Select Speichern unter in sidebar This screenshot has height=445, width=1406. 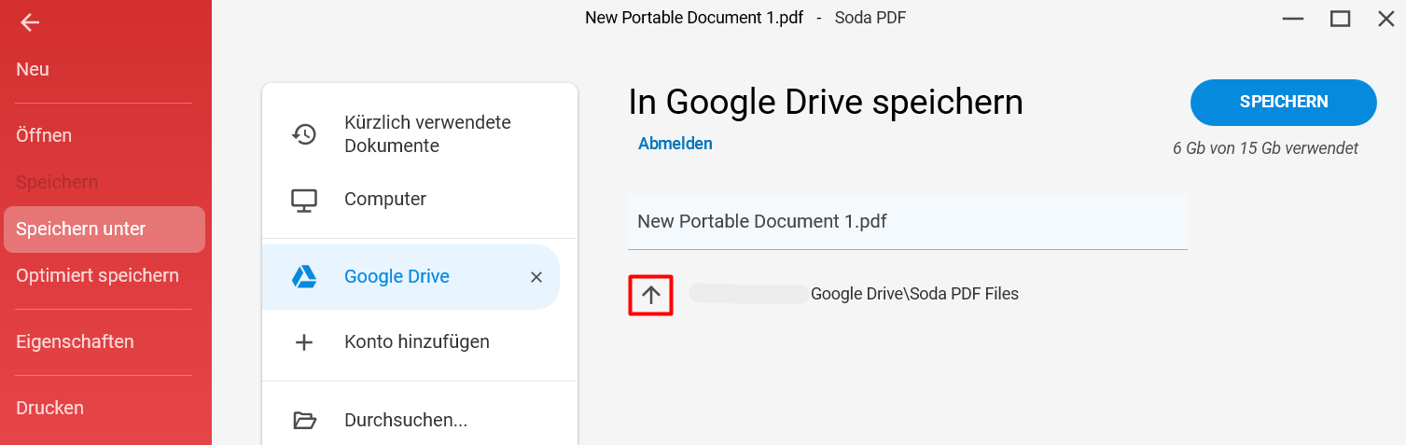[x=104, y=229]
